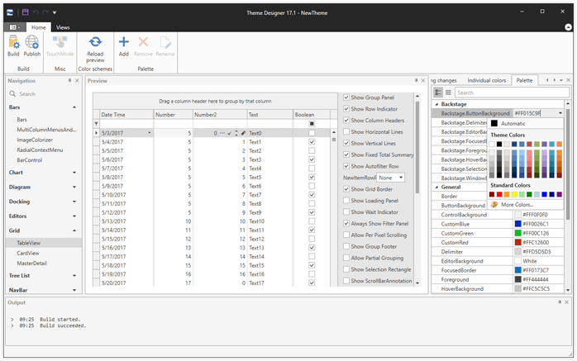Switch palette to categorized view icon
This screenshot has height=361, width=577.
tap(438, 93)
